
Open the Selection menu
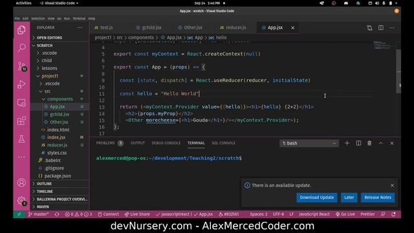(38, 19)
